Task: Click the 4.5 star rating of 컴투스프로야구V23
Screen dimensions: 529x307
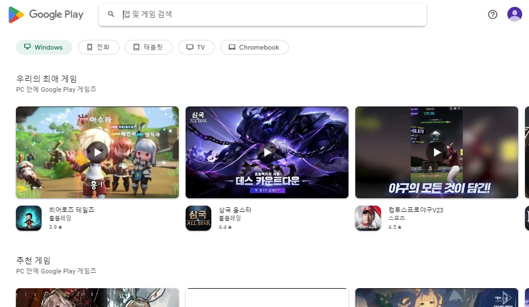Action: 395,227
